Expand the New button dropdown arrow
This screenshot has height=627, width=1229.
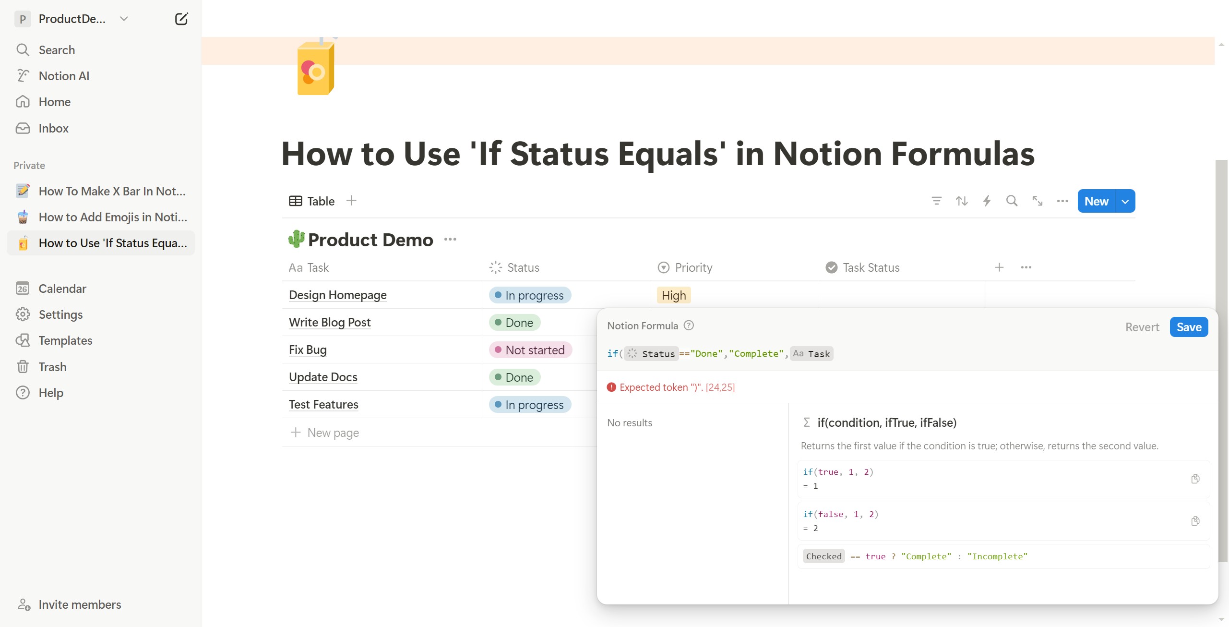pos(1125,202)
